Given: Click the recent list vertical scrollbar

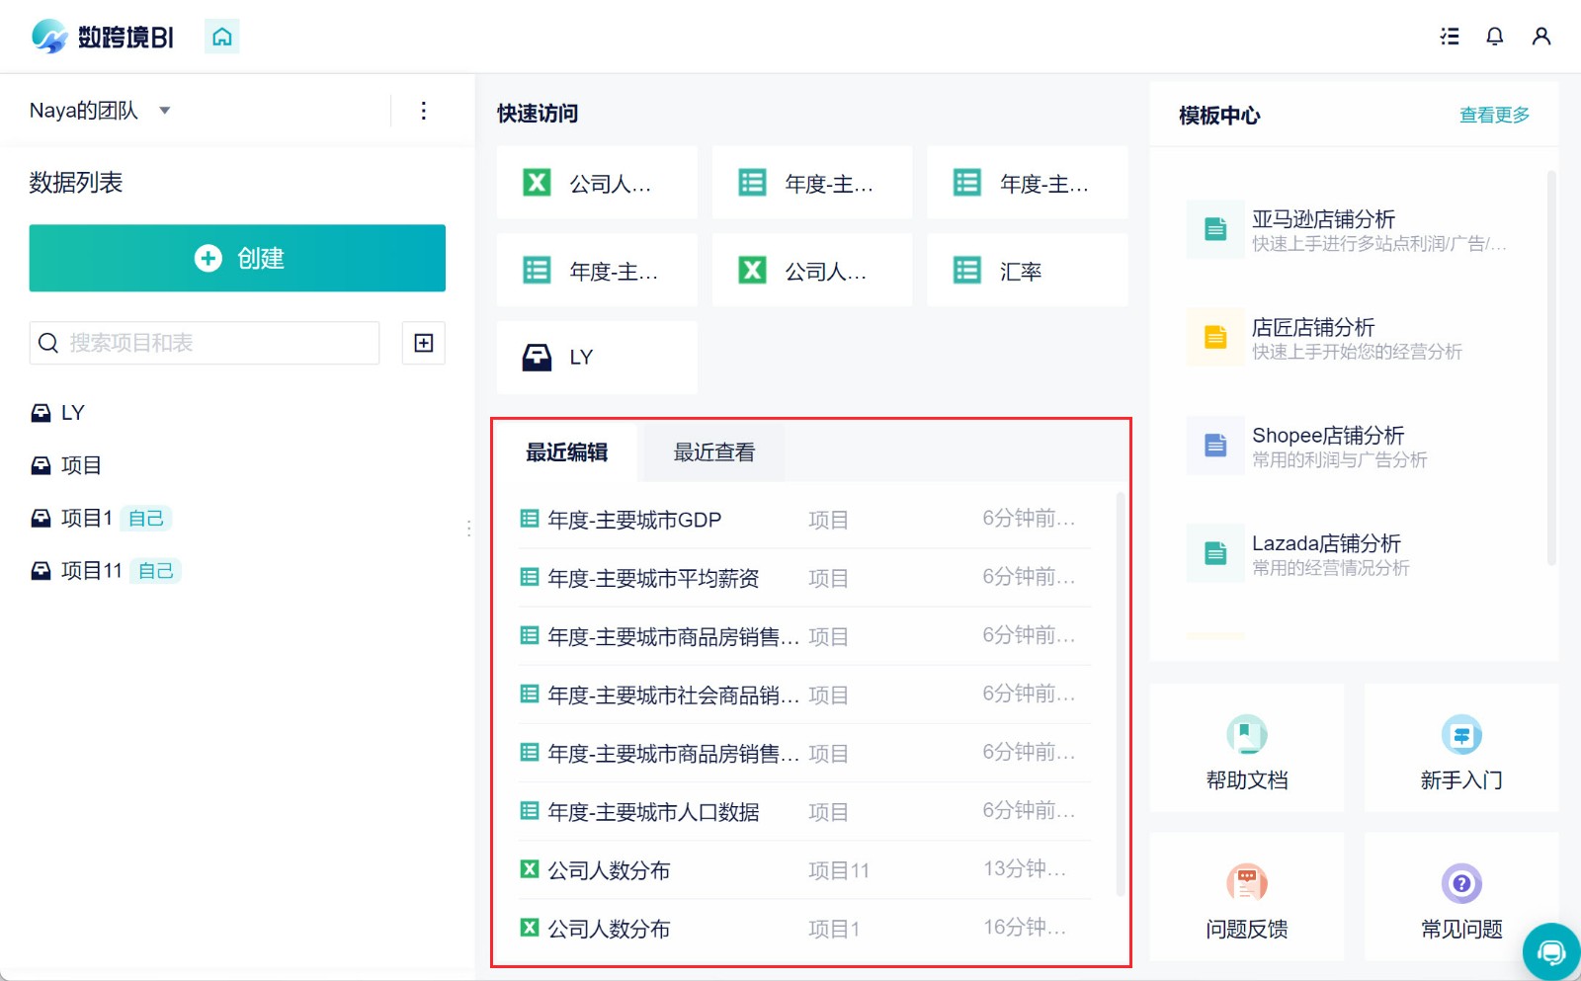Looking at the screenshot, I should point(1120,695).
